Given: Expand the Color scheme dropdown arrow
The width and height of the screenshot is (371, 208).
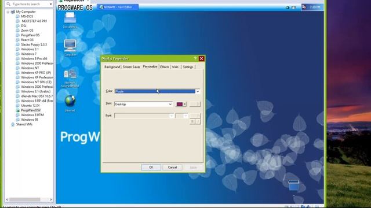Looking at the screenshot, I should tap(198, 91).
